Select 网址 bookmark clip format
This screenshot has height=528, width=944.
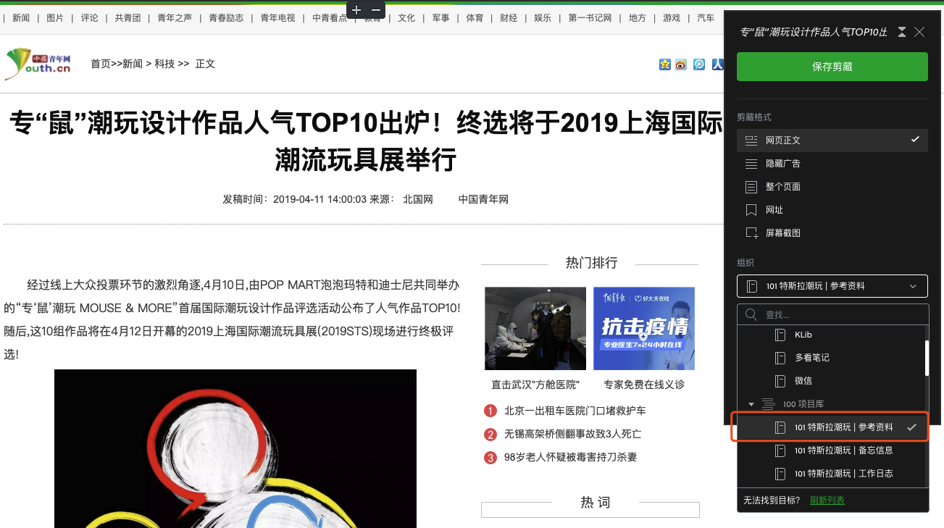832,209
